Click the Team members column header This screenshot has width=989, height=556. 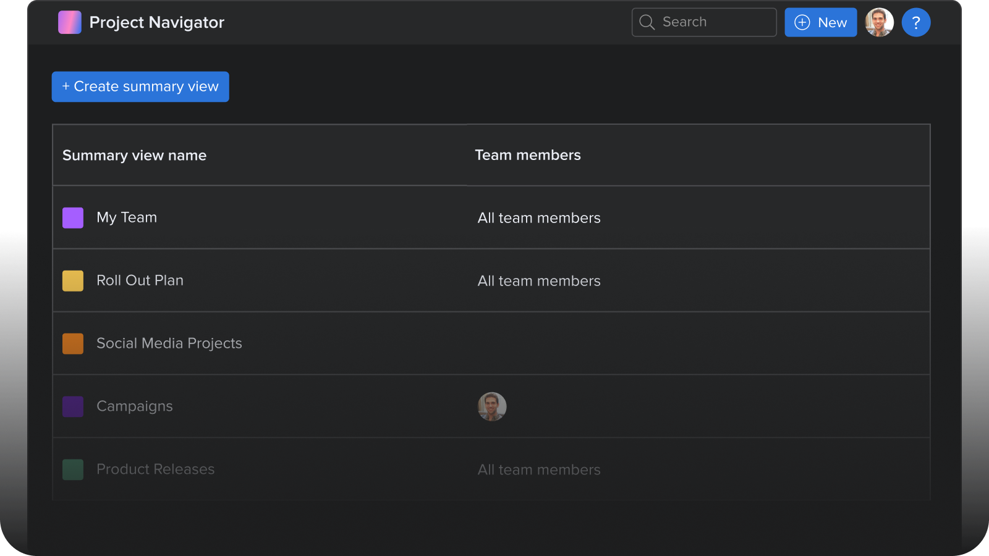(527, 155)
